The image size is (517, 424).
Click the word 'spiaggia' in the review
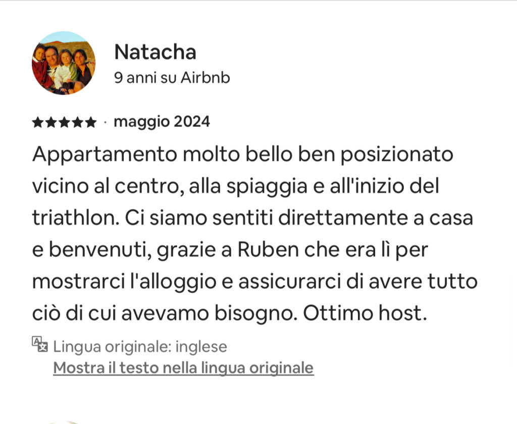(x=267, y=187)
